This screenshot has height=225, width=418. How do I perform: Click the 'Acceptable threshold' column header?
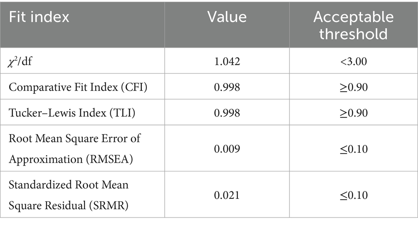353,25
